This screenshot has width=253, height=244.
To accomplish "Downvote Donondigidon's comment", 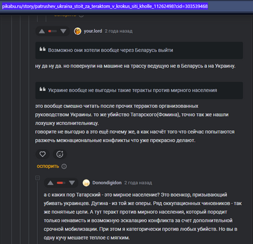I will point(72,183).
